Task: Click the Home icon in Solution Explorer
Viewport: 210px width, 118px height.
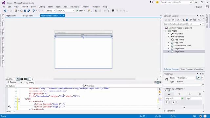Action: tap(173, 20)
